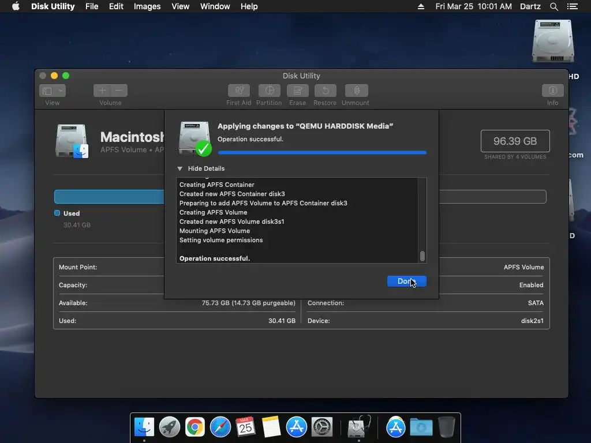Click the details log scrollbar thumb

click(x=422, y=256)
